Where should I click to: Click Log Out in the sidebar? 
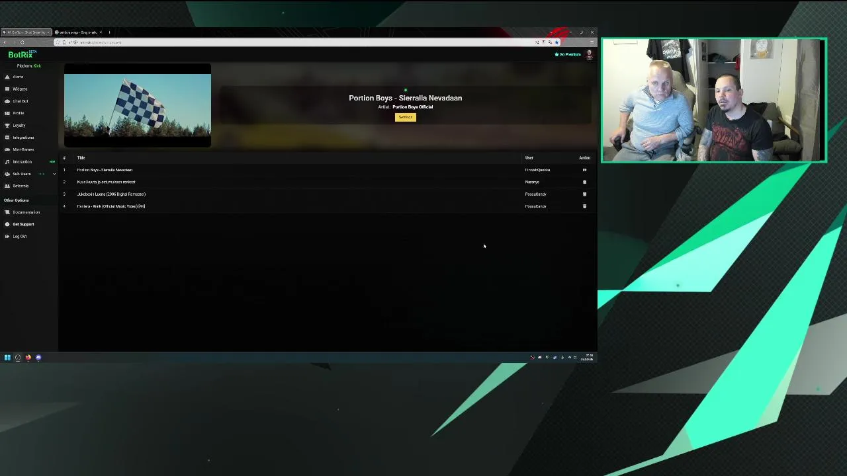(x=19, y=236)
